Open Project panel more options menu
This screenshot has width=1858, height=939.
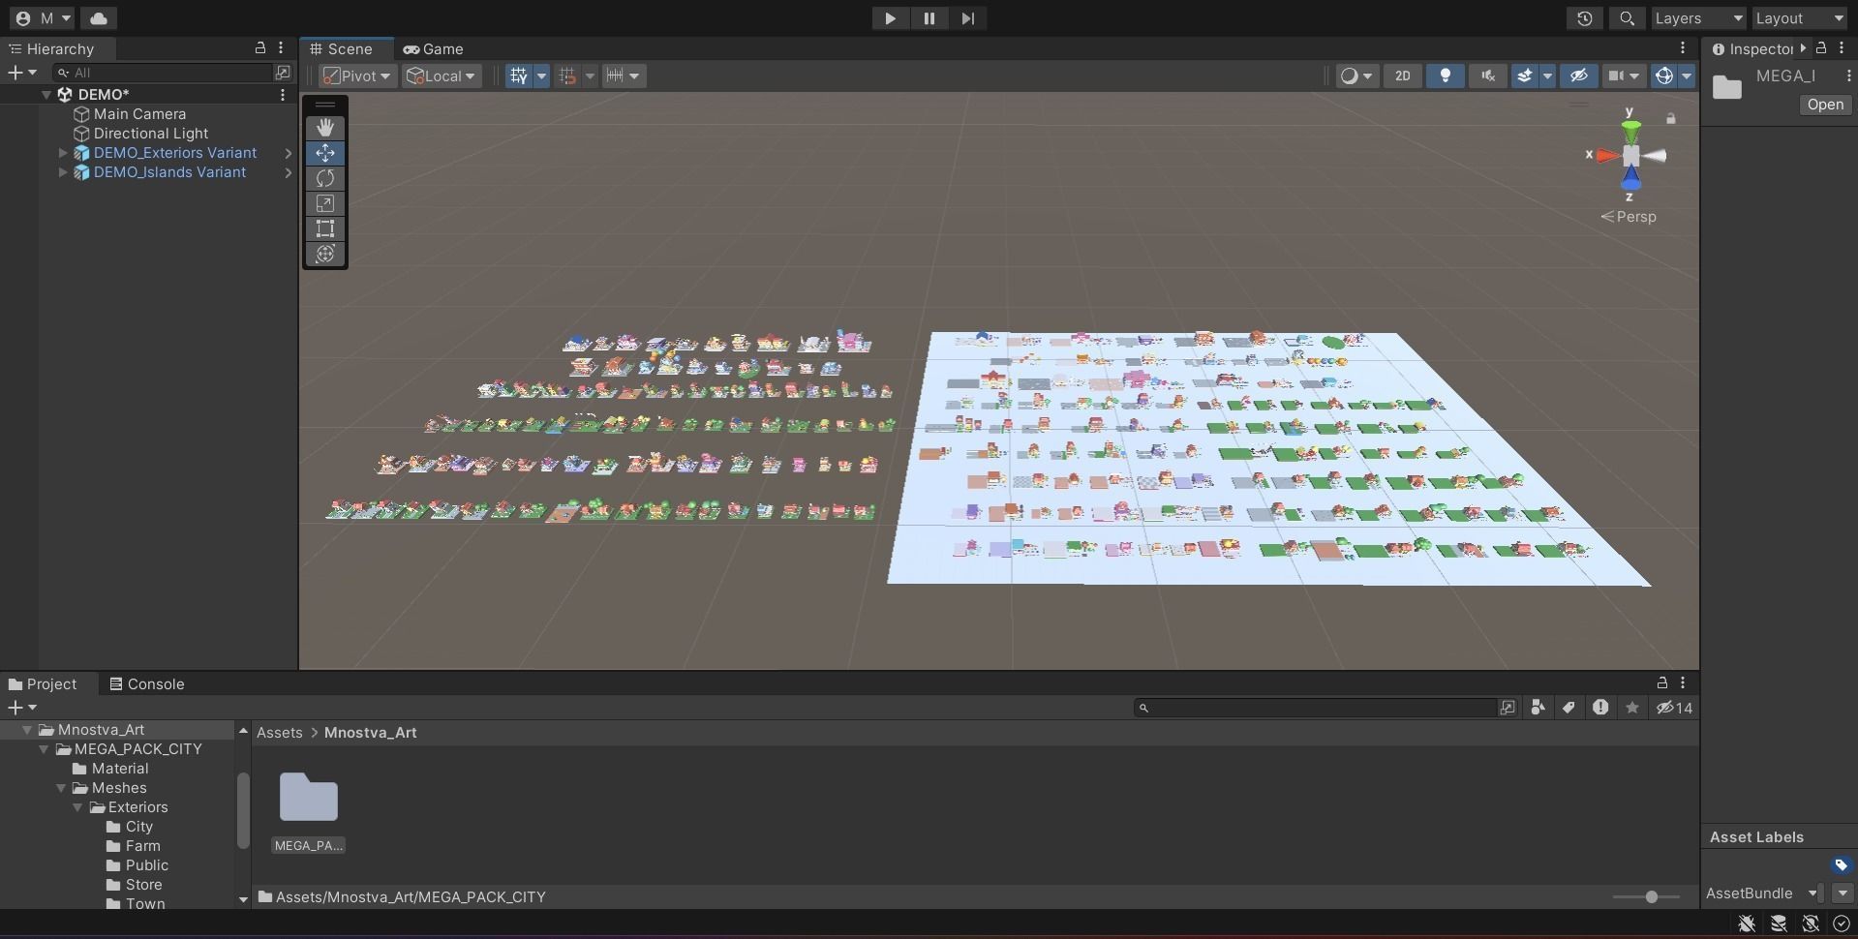tap(1683, 682)
